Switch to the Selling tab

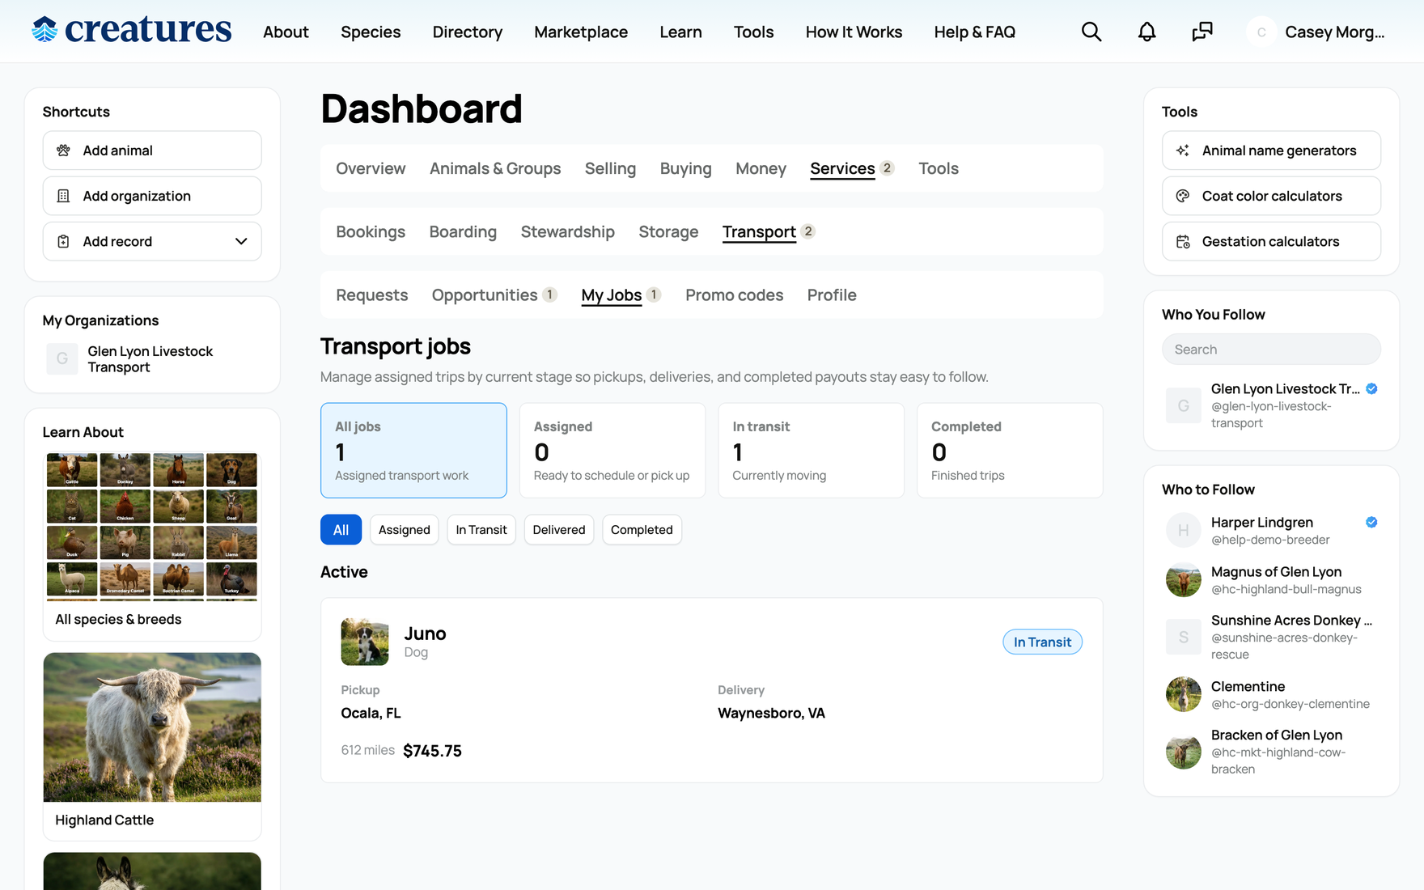pos(610,168)
